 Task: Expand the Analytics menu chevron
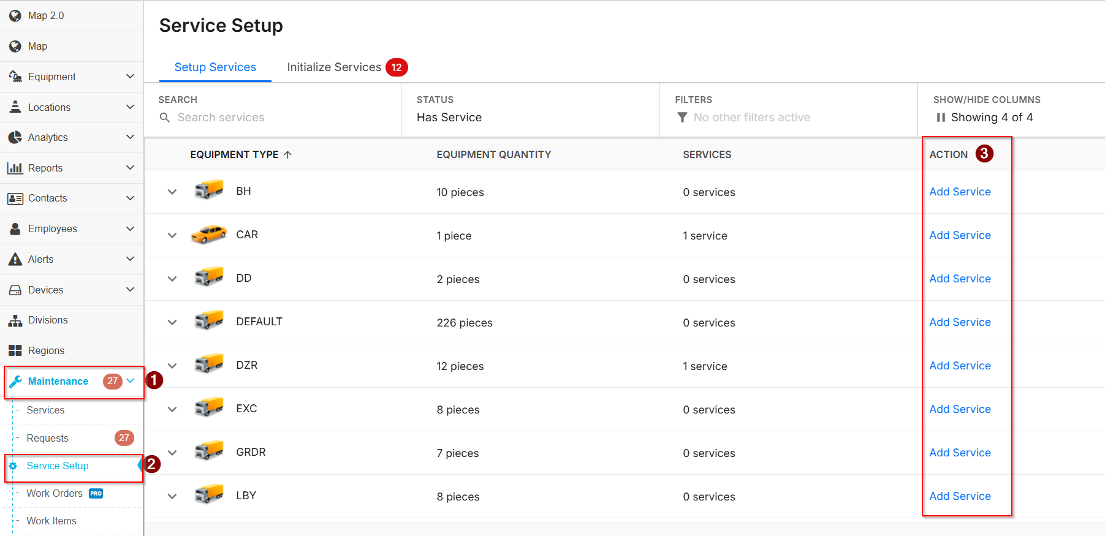pos(130,137)
